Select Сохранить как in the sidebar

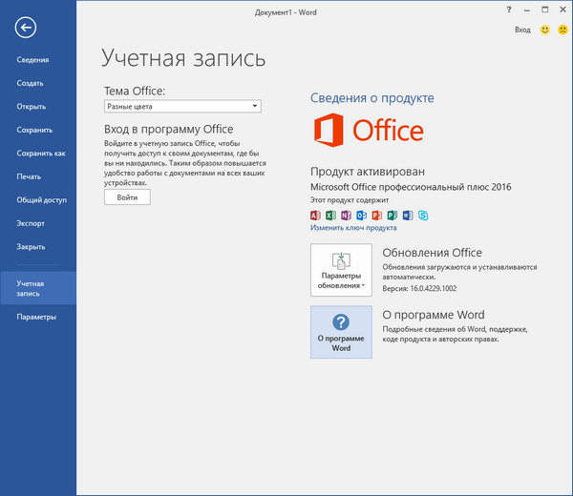(41, 153)
